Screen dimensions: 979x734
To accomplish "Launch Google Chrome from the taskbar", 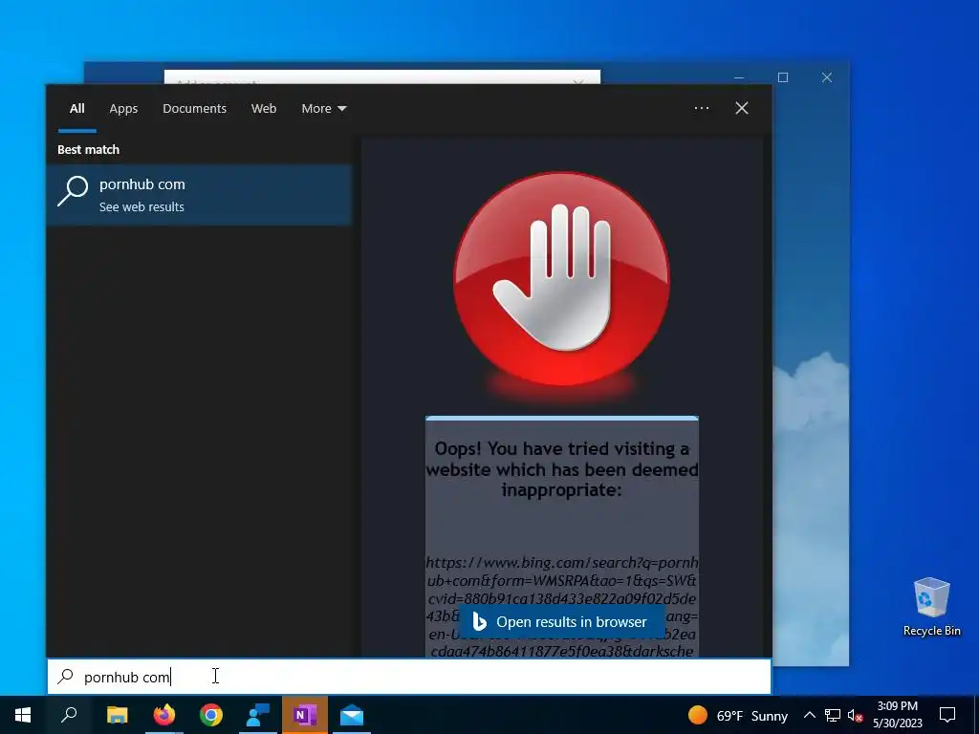I will pos(211,715).
